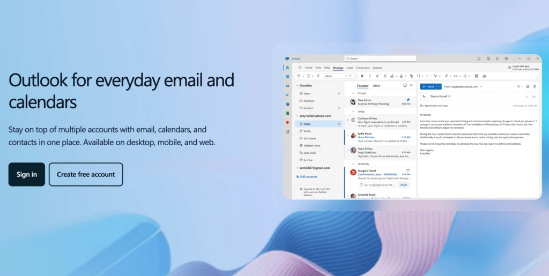549x276 pixels.
Task: Click the Paste clipboard icon
Action: click(x=308, y=76)
